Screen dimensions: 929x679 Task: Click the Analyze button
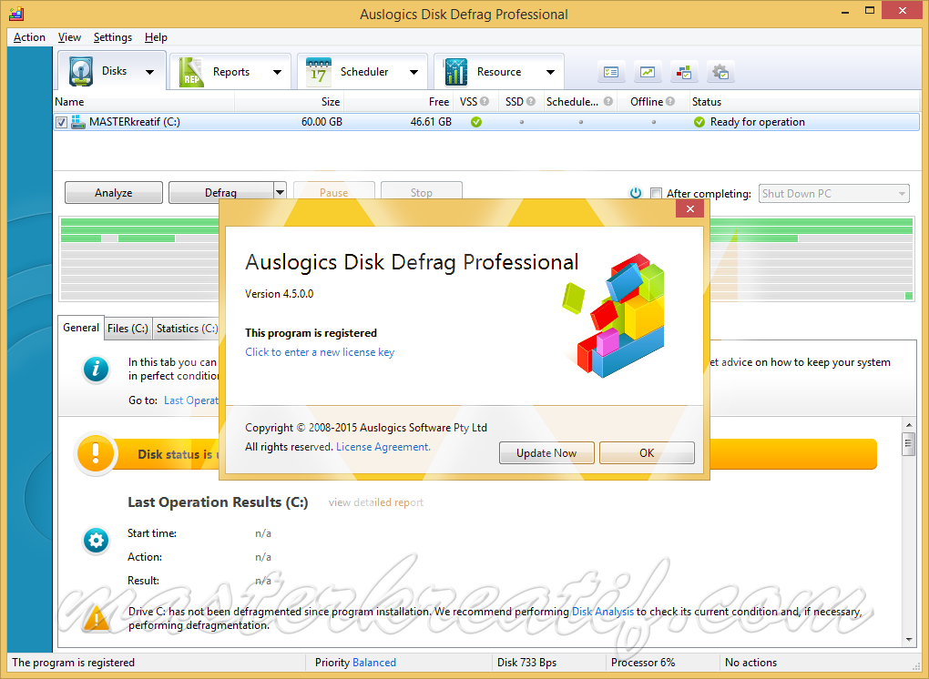tap(113, 192)
